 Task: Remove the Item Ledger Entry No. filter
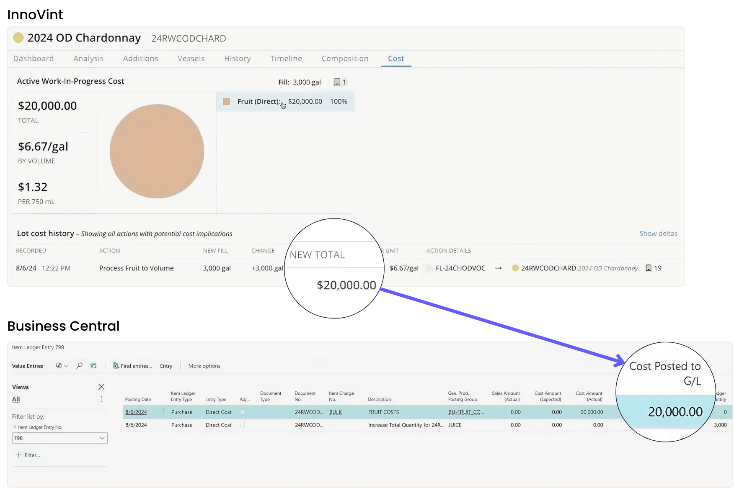tap(15, 427)
